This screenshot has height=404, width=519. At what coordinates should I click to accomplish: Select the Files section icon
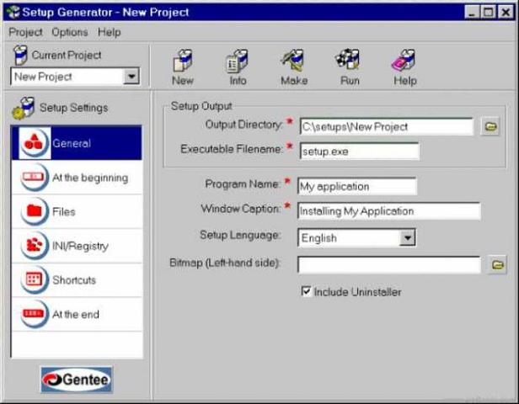(34, 211)
